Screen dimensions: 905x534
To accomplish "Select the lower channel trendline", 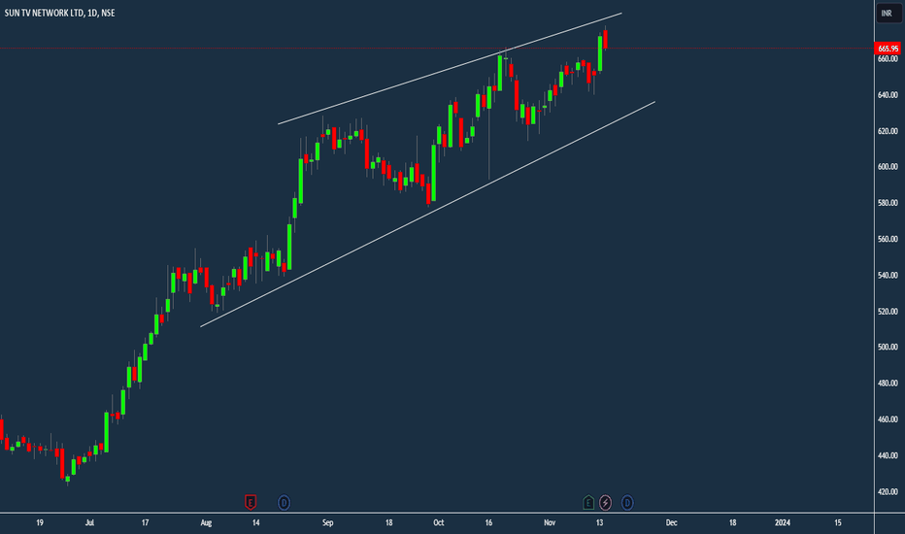I will tap(427, 215).
